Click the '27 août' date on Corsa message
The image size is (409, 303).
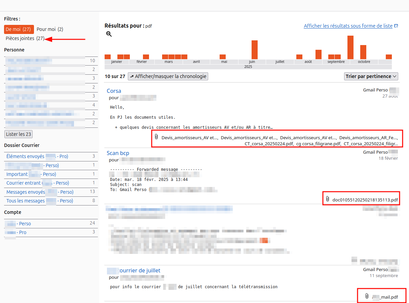[390, 96]
